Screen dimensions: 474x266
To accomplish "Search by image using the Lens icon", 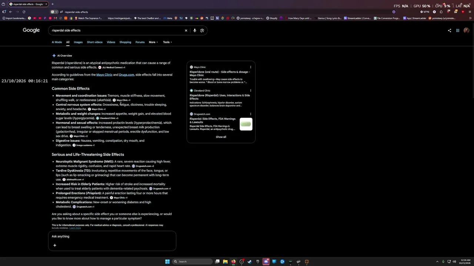I will pos(202,31).
